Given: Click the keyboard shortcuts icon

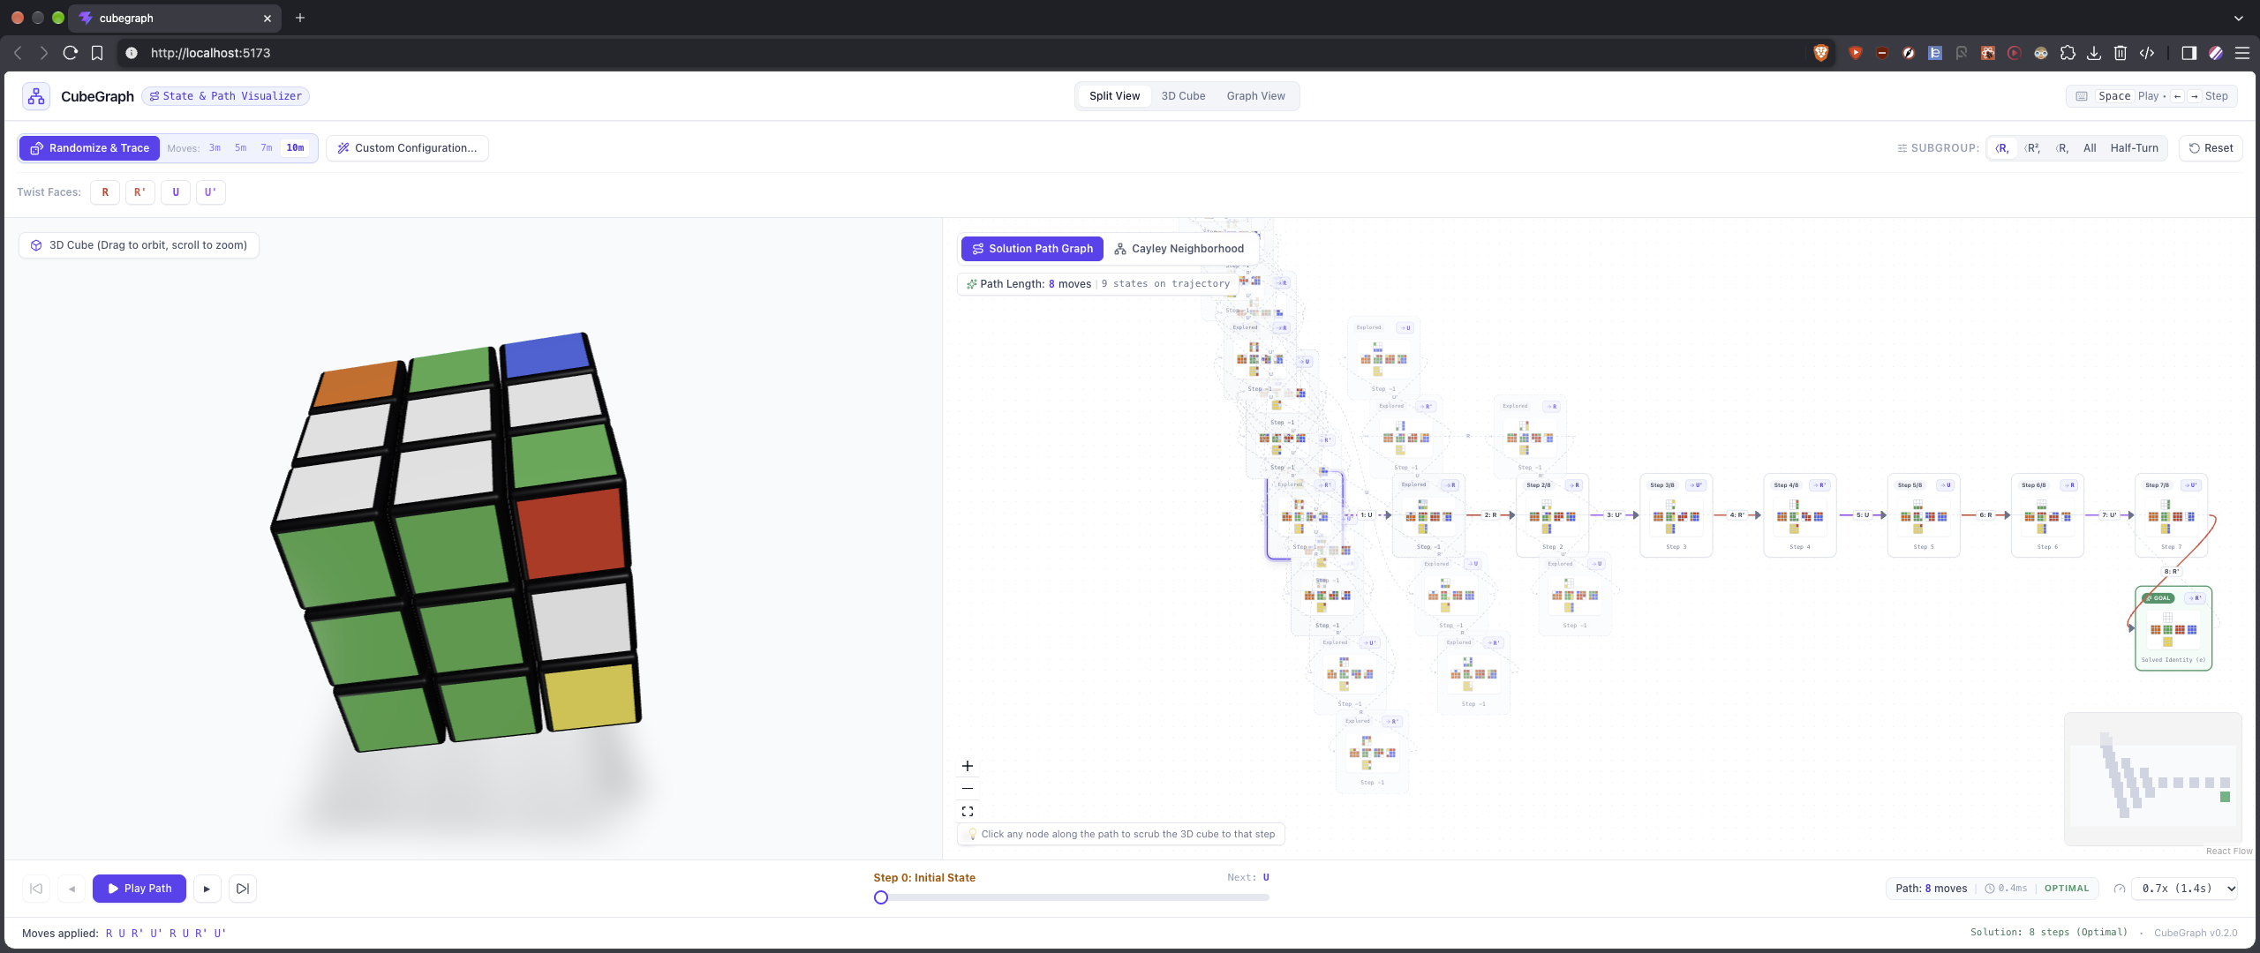Looking at the screenshot, I should [x=2082, y=96].
